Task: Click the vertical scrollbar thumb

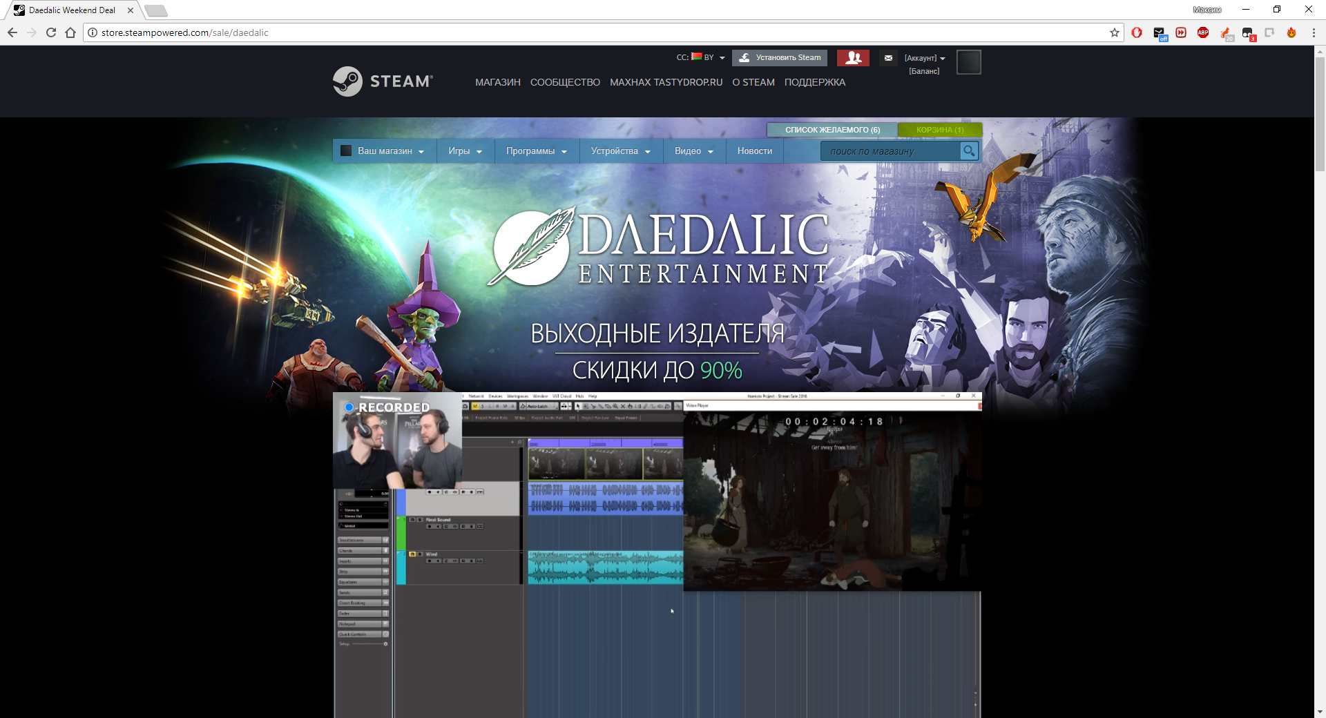Action: 1320,114
